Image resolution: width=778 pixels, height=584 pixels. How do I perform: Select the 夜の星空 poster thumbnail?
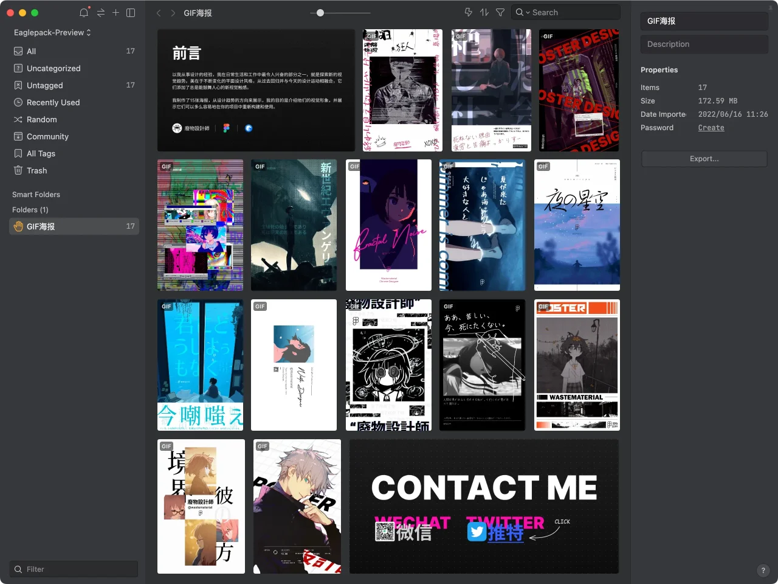click(x=577, y=225)
